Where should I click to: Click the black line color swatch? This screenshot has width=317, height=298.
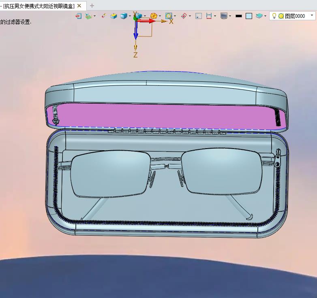[x=239, y=16]
